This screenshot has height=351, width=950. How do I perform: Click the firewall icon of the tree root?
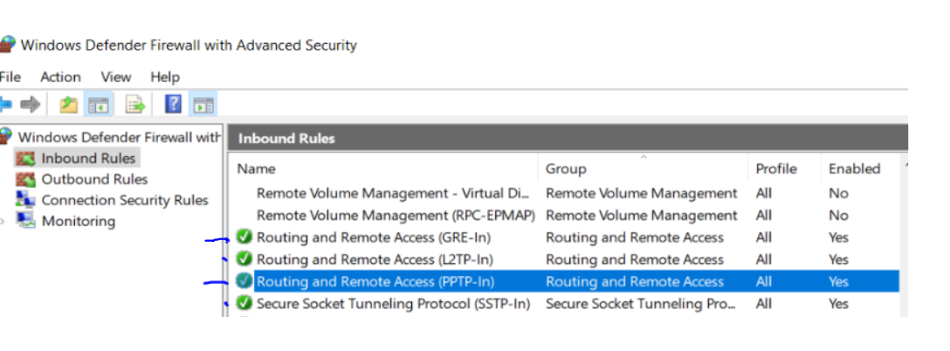[7, 137]
